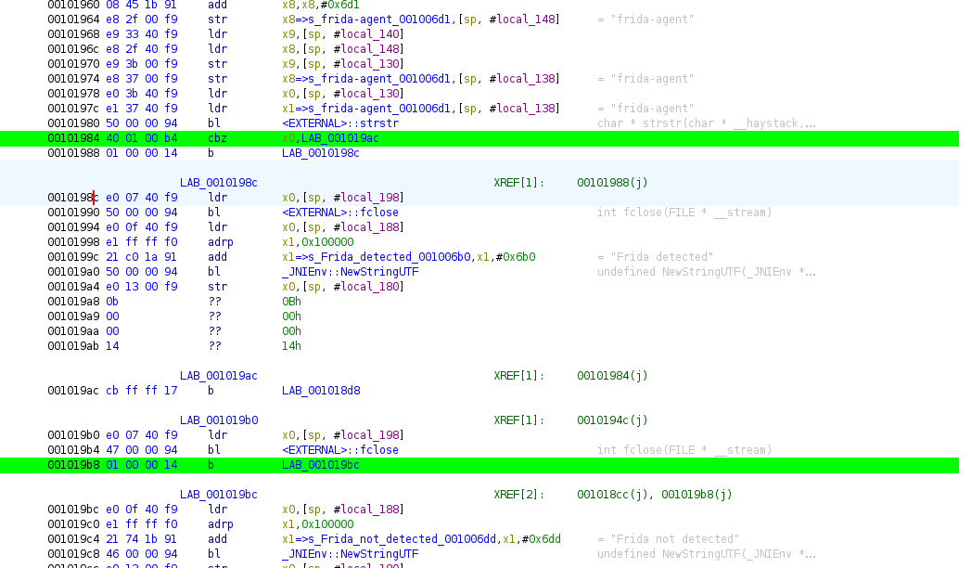This screenshot has height=568, width=971.
Task: Click local_188 operand at 001019bc
Action: point(368,510)
